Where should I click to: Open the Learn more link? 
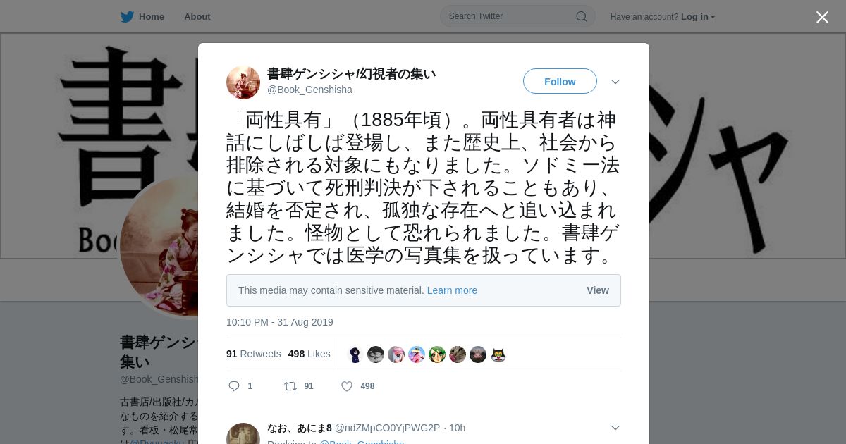(452, 290)
